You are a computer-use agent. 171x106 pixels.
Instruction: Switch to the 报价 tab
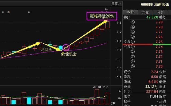[x=131, y=12]
